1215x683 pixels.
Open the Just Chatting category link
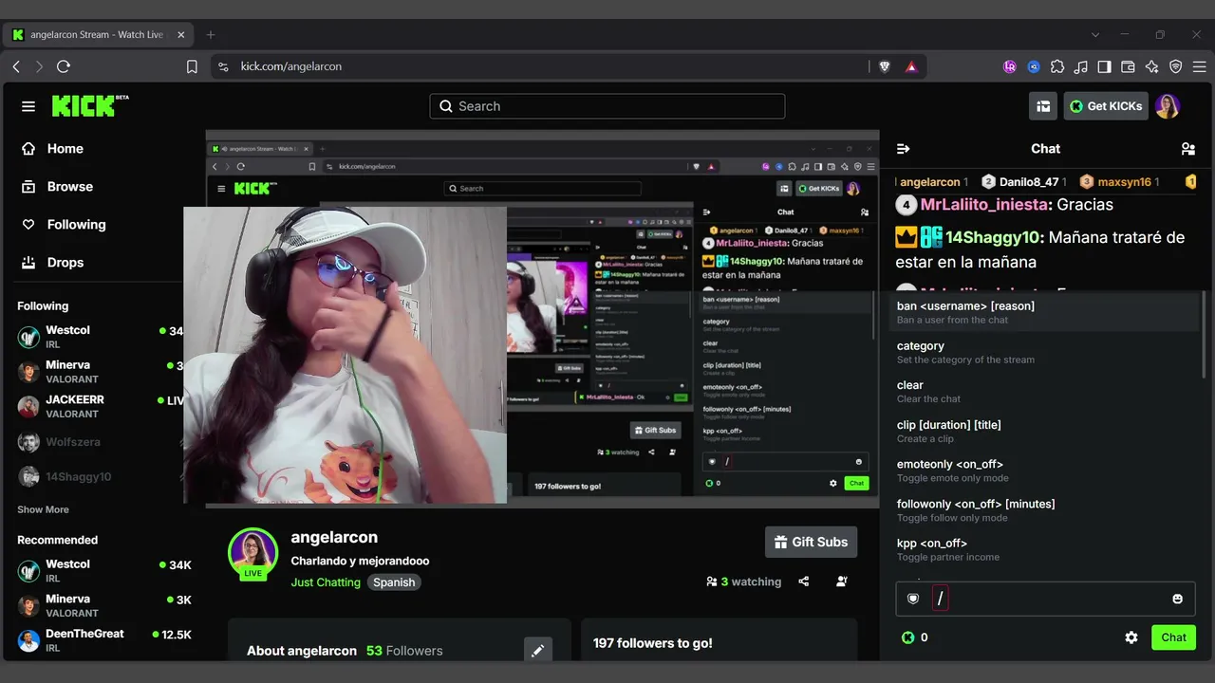point(326,582)
